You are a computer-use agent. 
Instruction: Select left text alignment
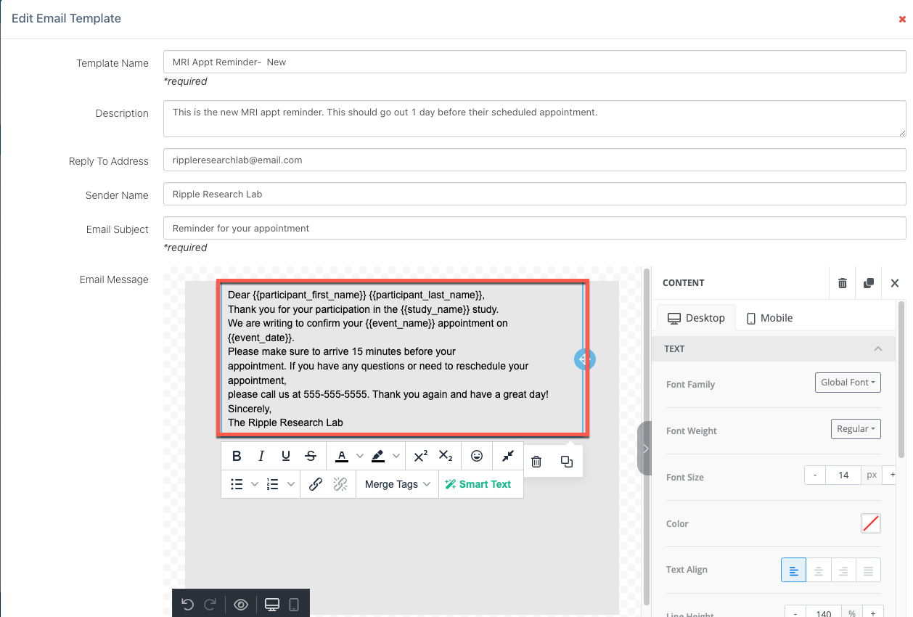[793, 571]
